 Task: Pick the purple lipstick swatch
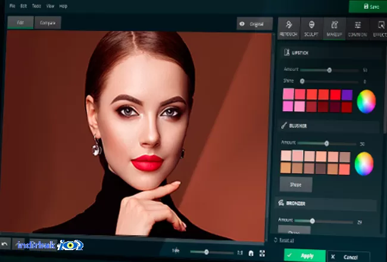point(347,95)
